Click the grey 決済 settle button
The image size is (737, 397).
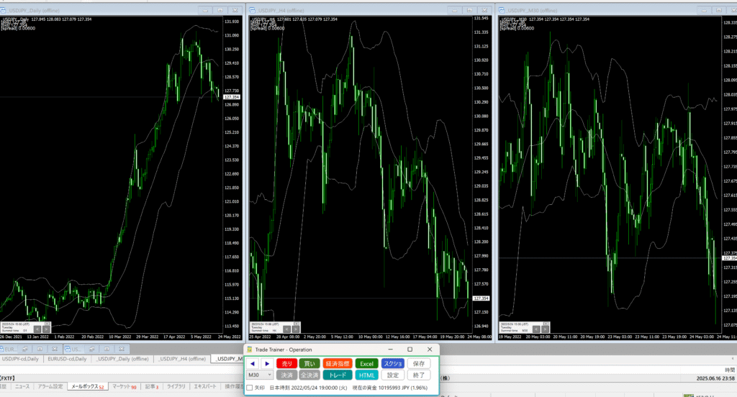pos(286,375)
